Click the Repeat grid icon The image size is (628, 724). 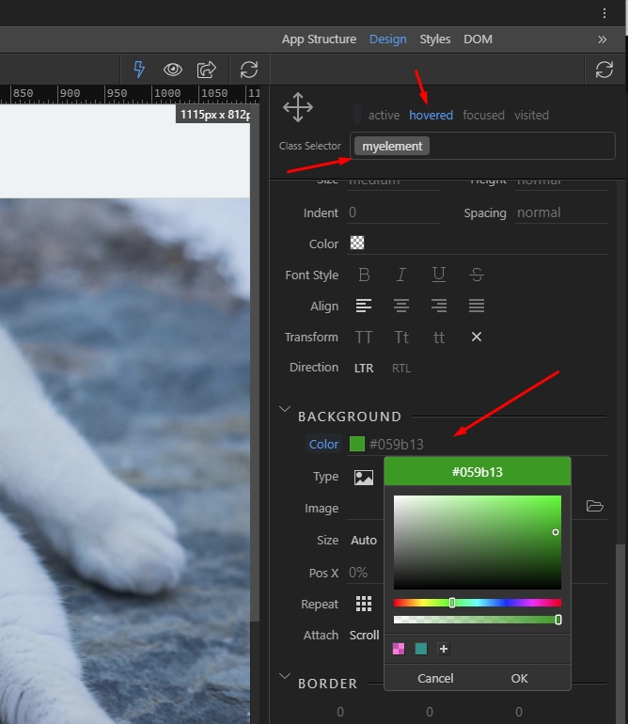364,604
